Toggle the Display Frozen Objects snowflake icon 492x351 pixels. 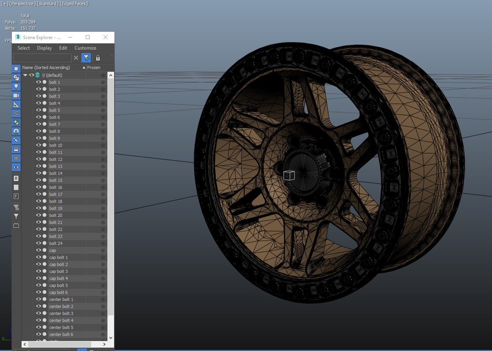pyautogui.click(x=16, y=158)
